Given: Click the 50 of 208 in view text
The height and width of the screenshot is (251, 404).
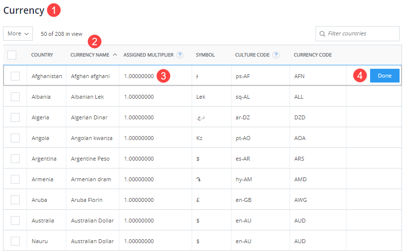Looking at the screenshot, I should (61, 34).
